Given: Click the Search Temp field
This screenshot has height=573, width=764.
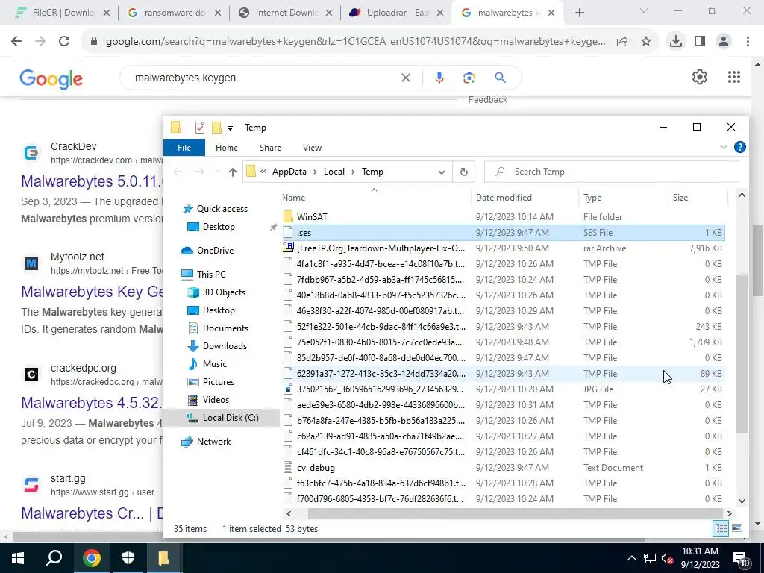Looking at the screenshot, I should (612, 172).
